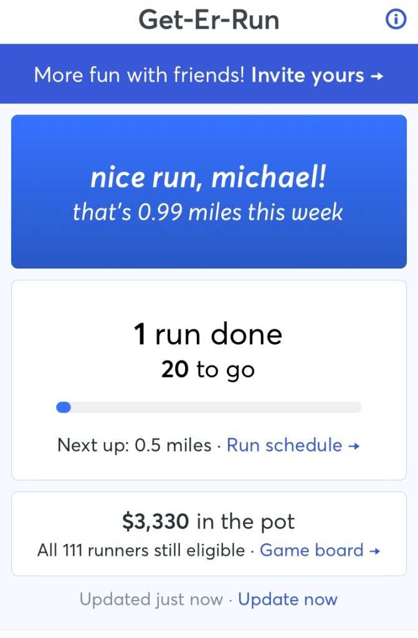
Task: Click the "20 to go" text
Action: 209,370
